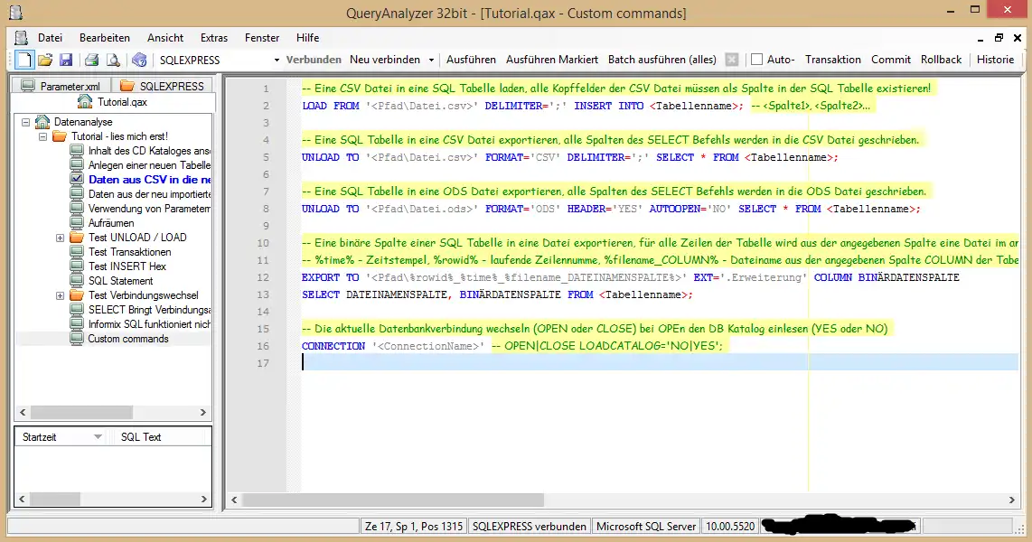Switch to the SQLEXPRESS tab
This screenshot has width=1032, height=542.
click(x=163, y=86)
